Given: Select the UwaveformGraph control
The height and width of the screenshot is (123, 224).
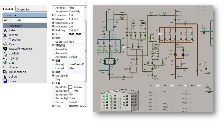Looking at the screenshot, I should coord(5,49).
